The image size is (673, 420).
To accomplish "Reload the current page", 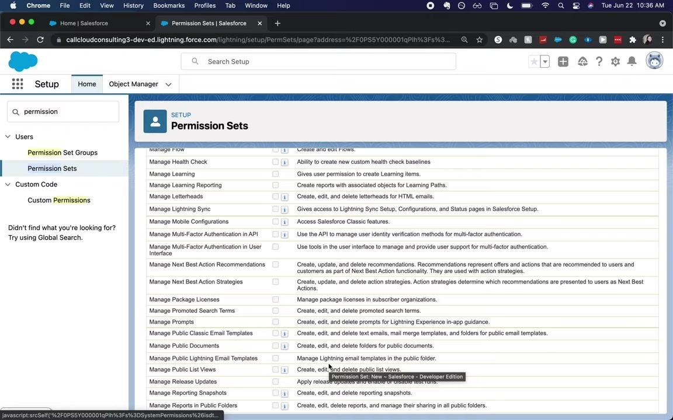I will (40, 40).
